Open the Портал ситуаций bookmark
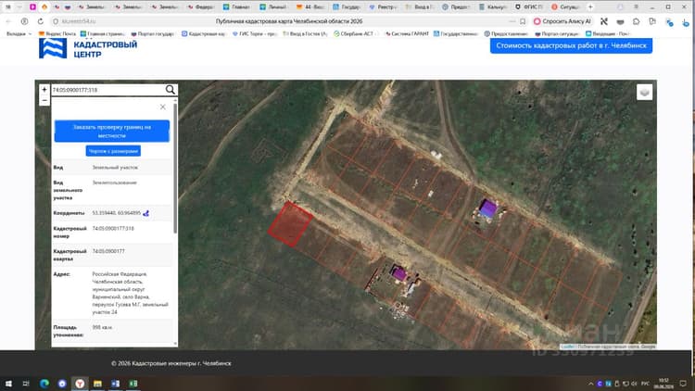This screenshot has width=695, height=391. pos(557,33)
